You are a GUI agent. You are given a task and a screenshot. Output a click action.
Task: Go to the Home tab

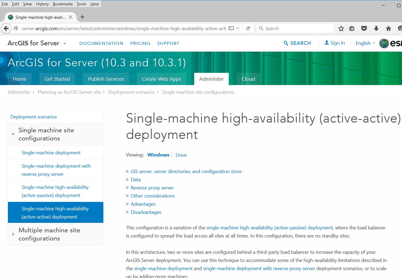click(20, 79)
